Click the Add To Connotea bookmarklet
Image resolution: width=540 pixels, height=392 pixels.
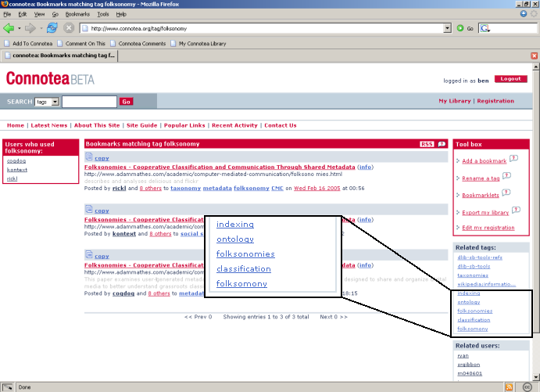[29, 44]
